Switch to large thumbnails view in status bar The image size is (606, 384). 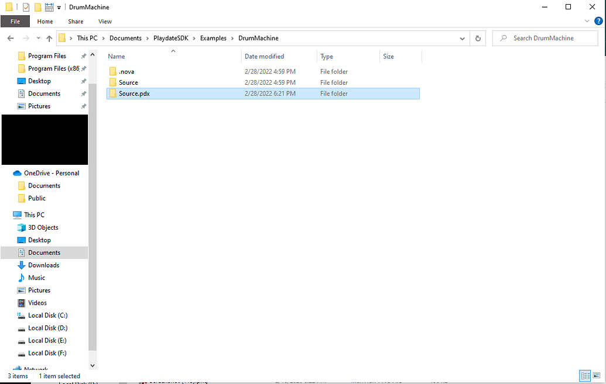(x=597, y=376)
